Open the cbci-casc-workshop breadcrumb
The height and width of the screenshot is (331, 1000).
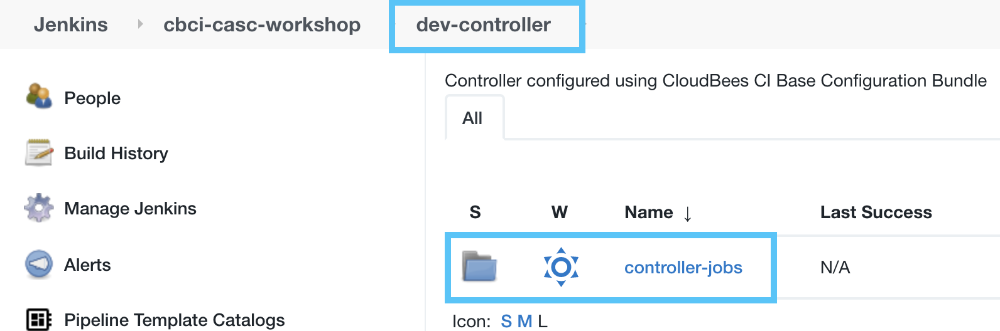[x=262, y=24]
